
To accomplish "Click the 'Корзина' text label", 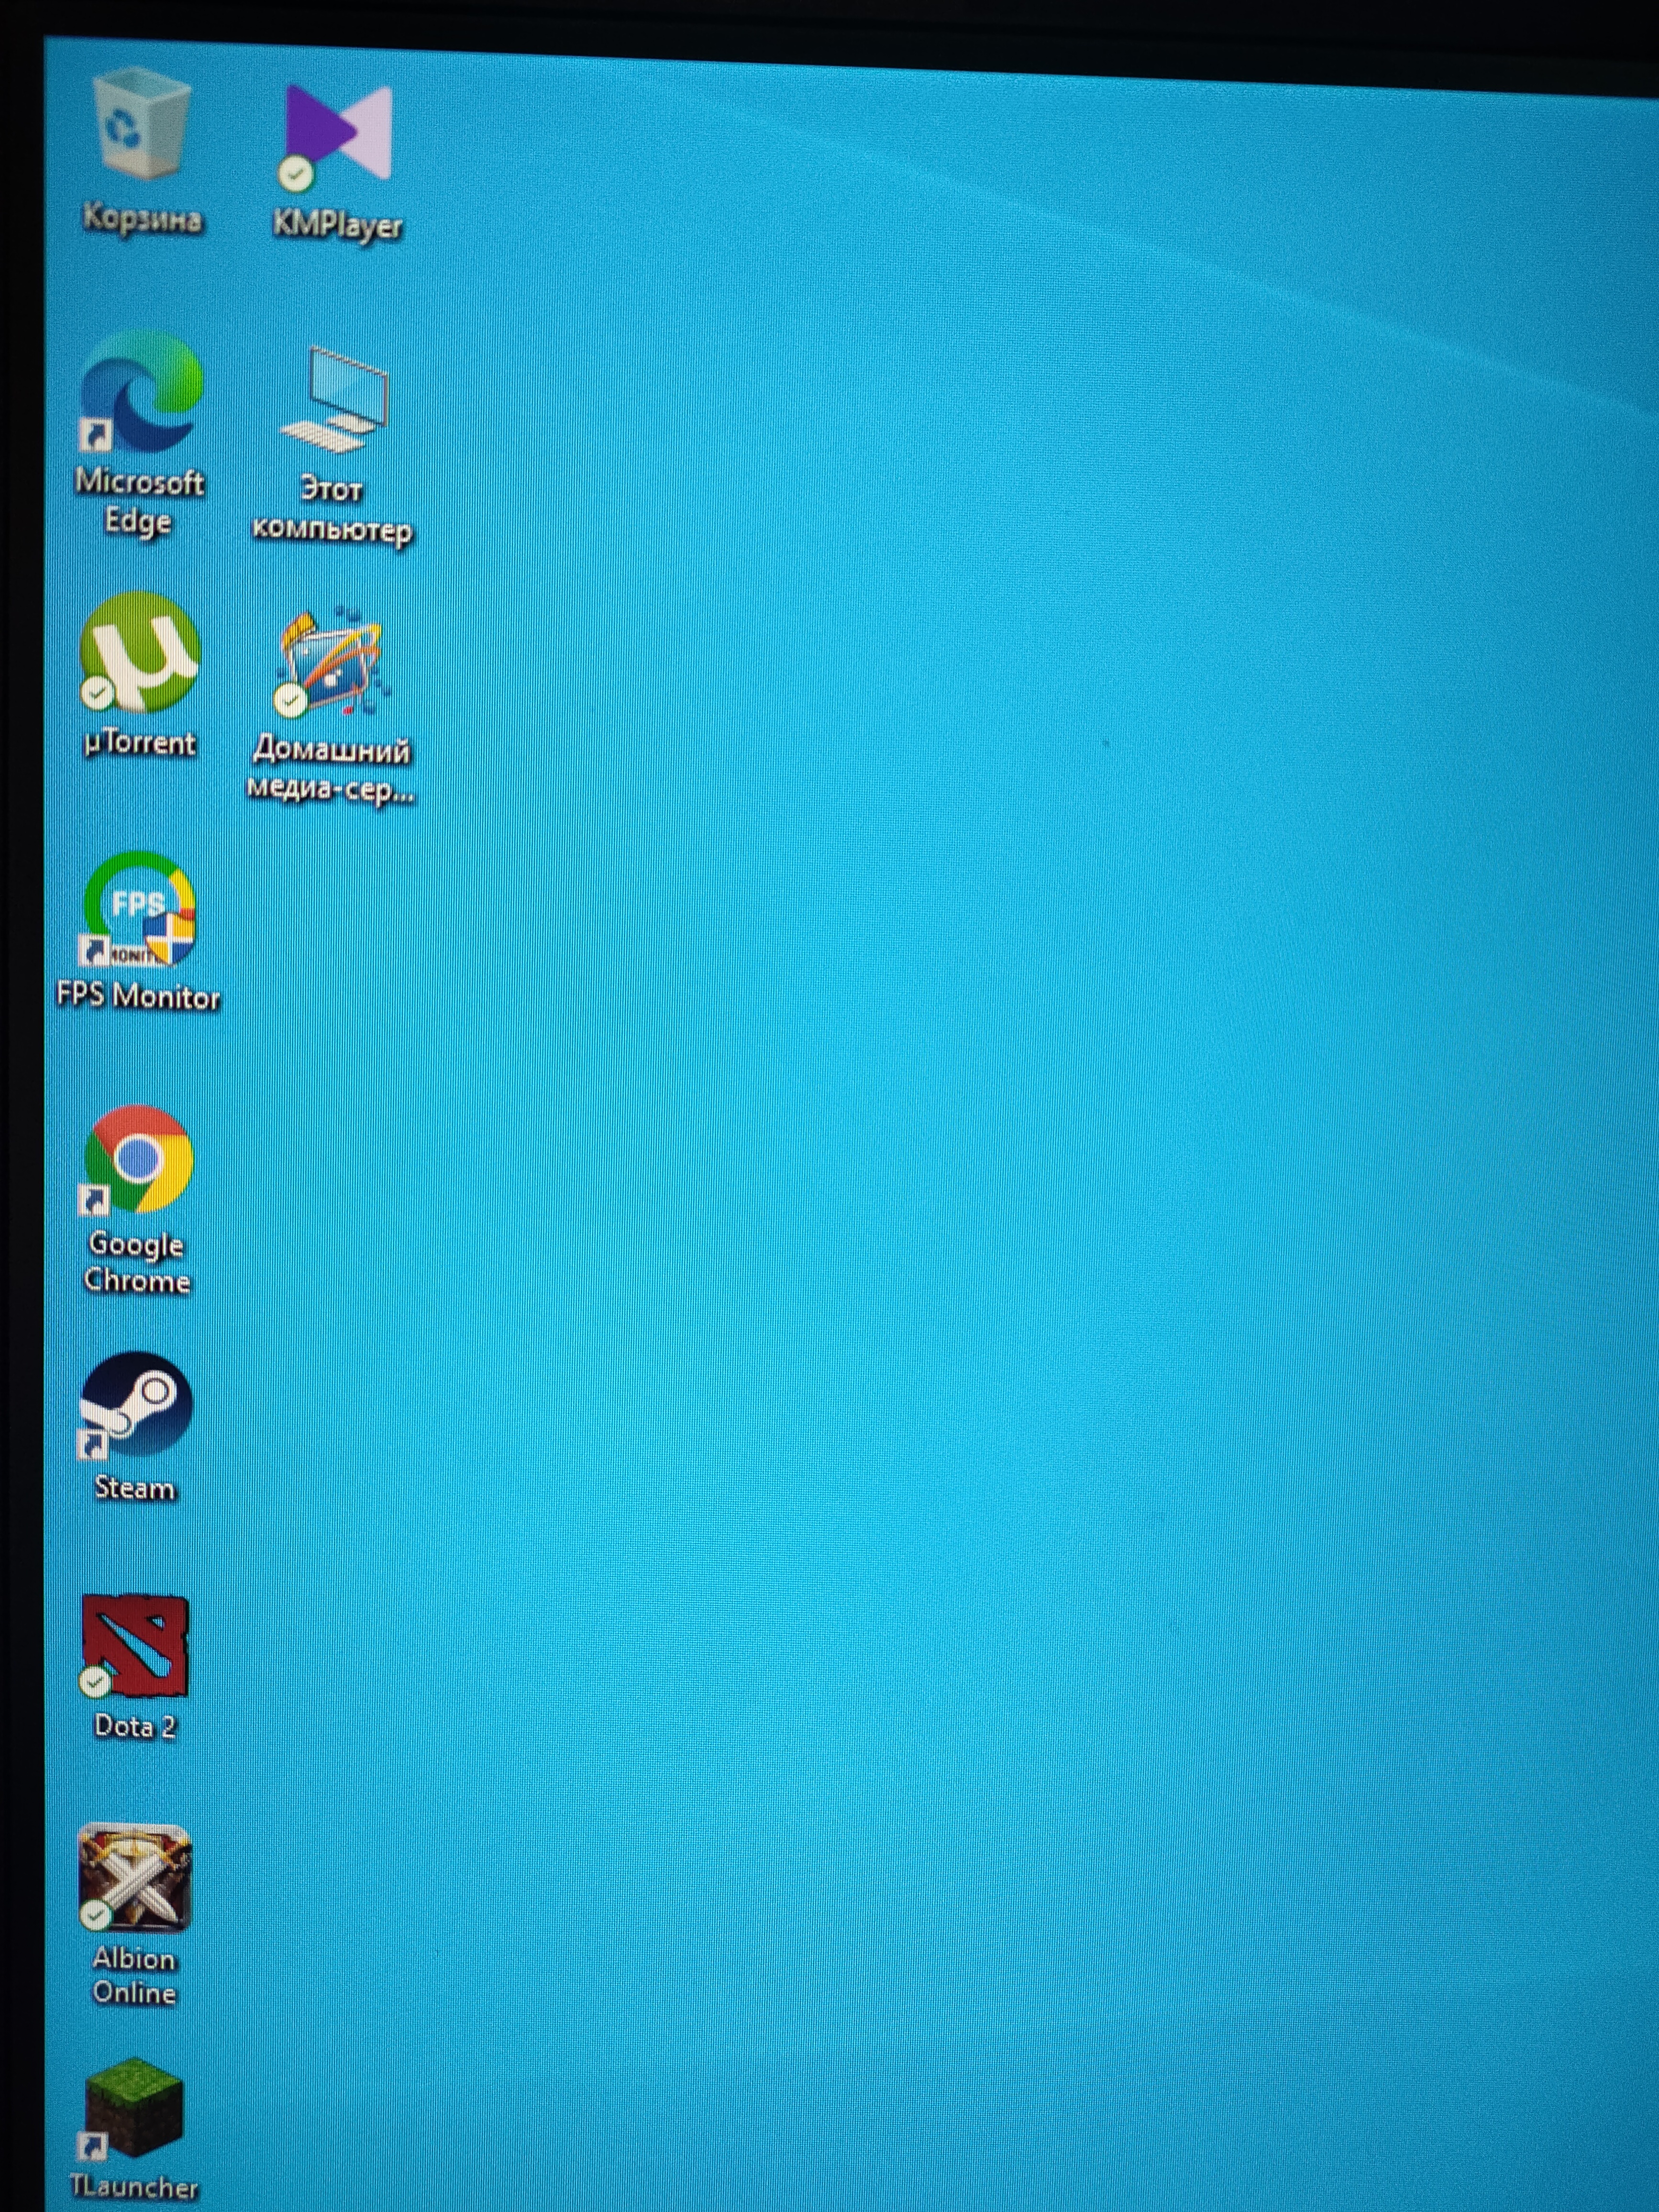I will click(142, 218).
